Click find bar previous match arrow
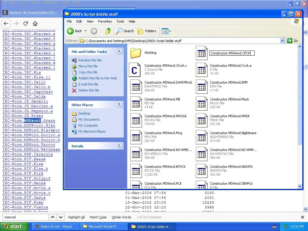Viewport: 308px width, 231px height. tap(53, 217)
